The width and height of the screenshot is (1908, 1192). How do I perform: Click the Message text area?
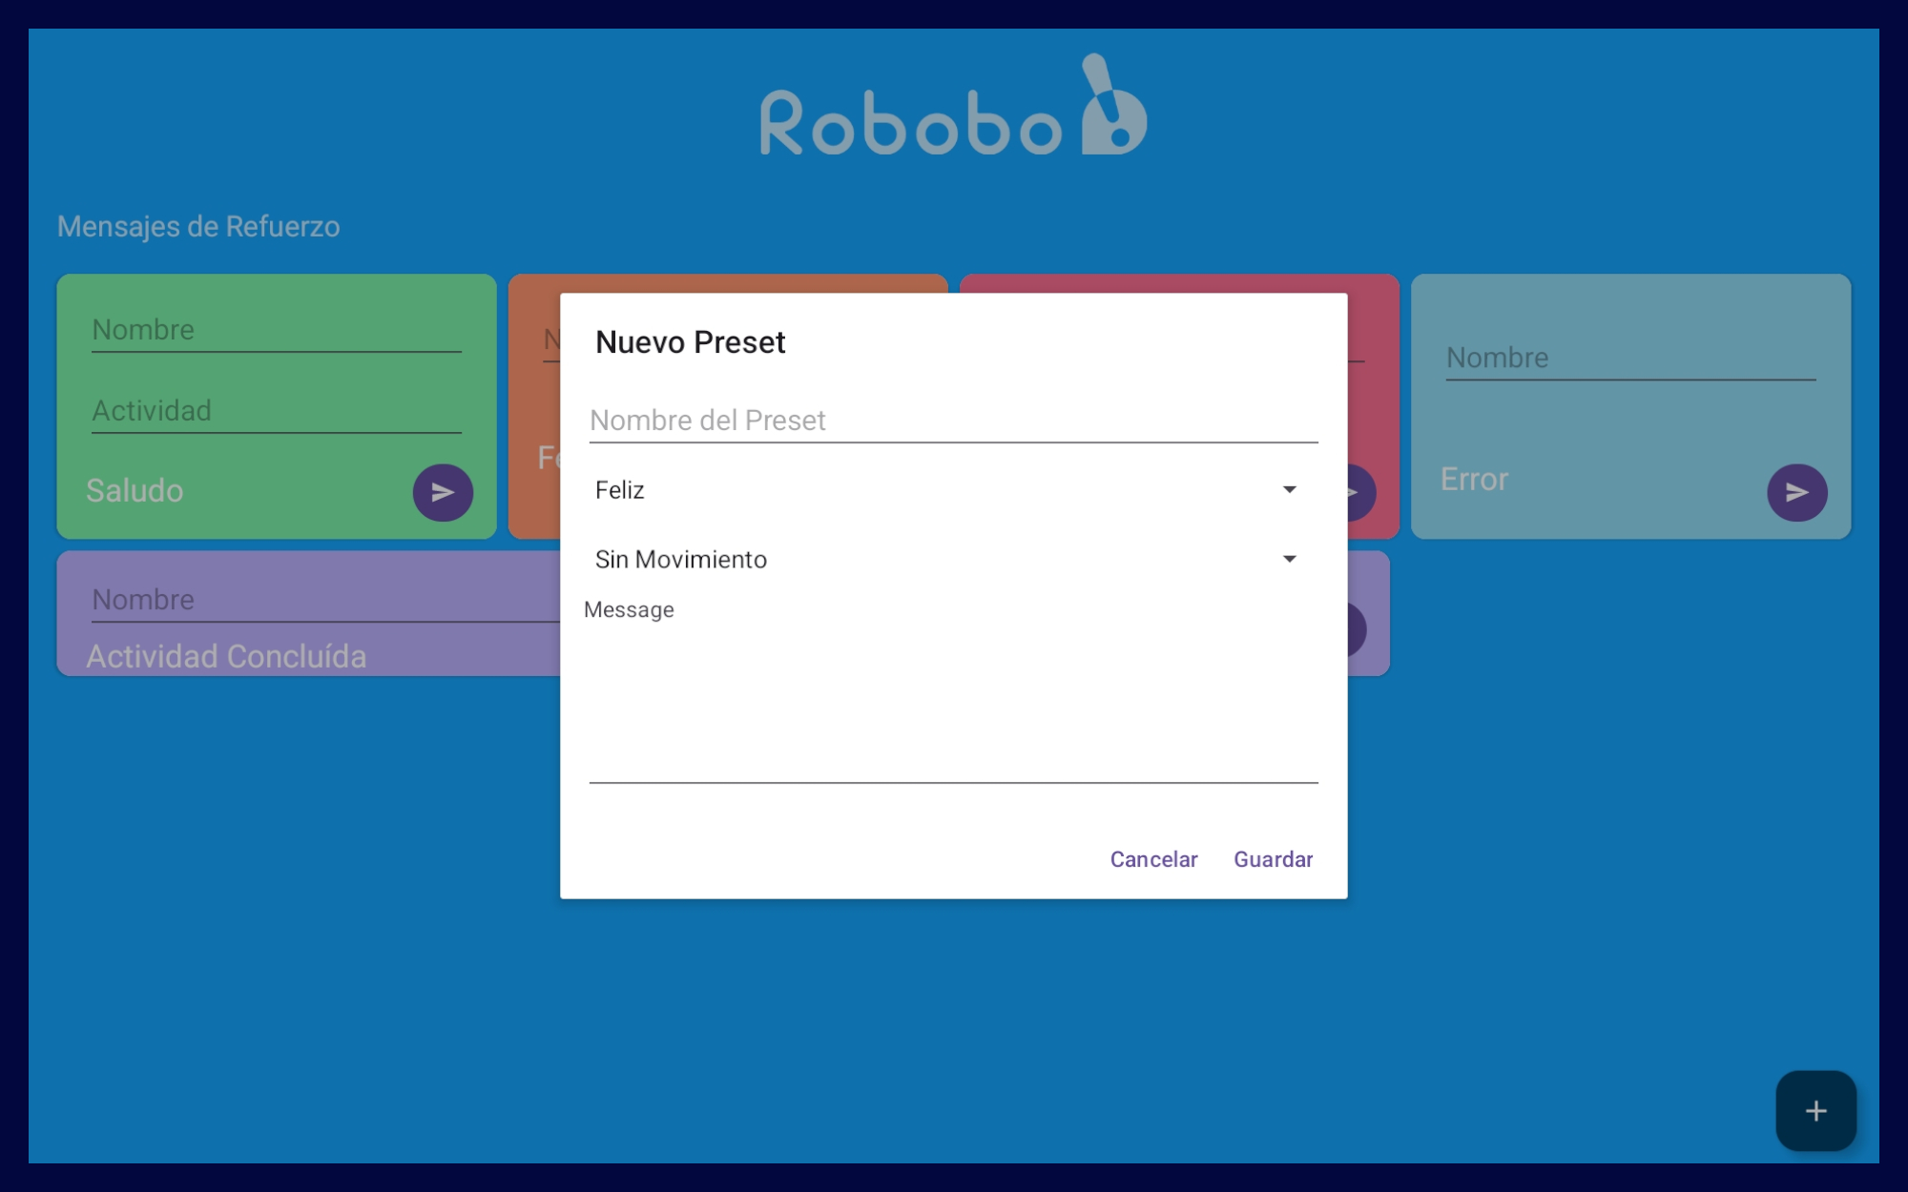[x=951, y=696]
